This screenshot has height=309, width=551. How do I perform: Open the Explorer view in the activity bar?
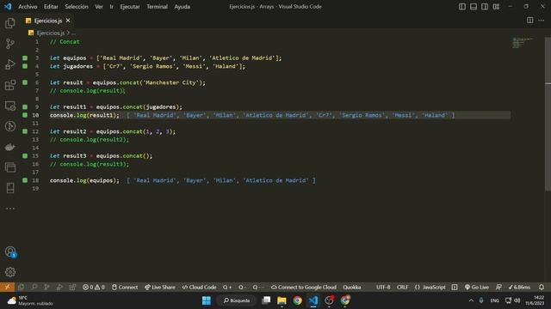pyautogui.click(x=10, y=23)
